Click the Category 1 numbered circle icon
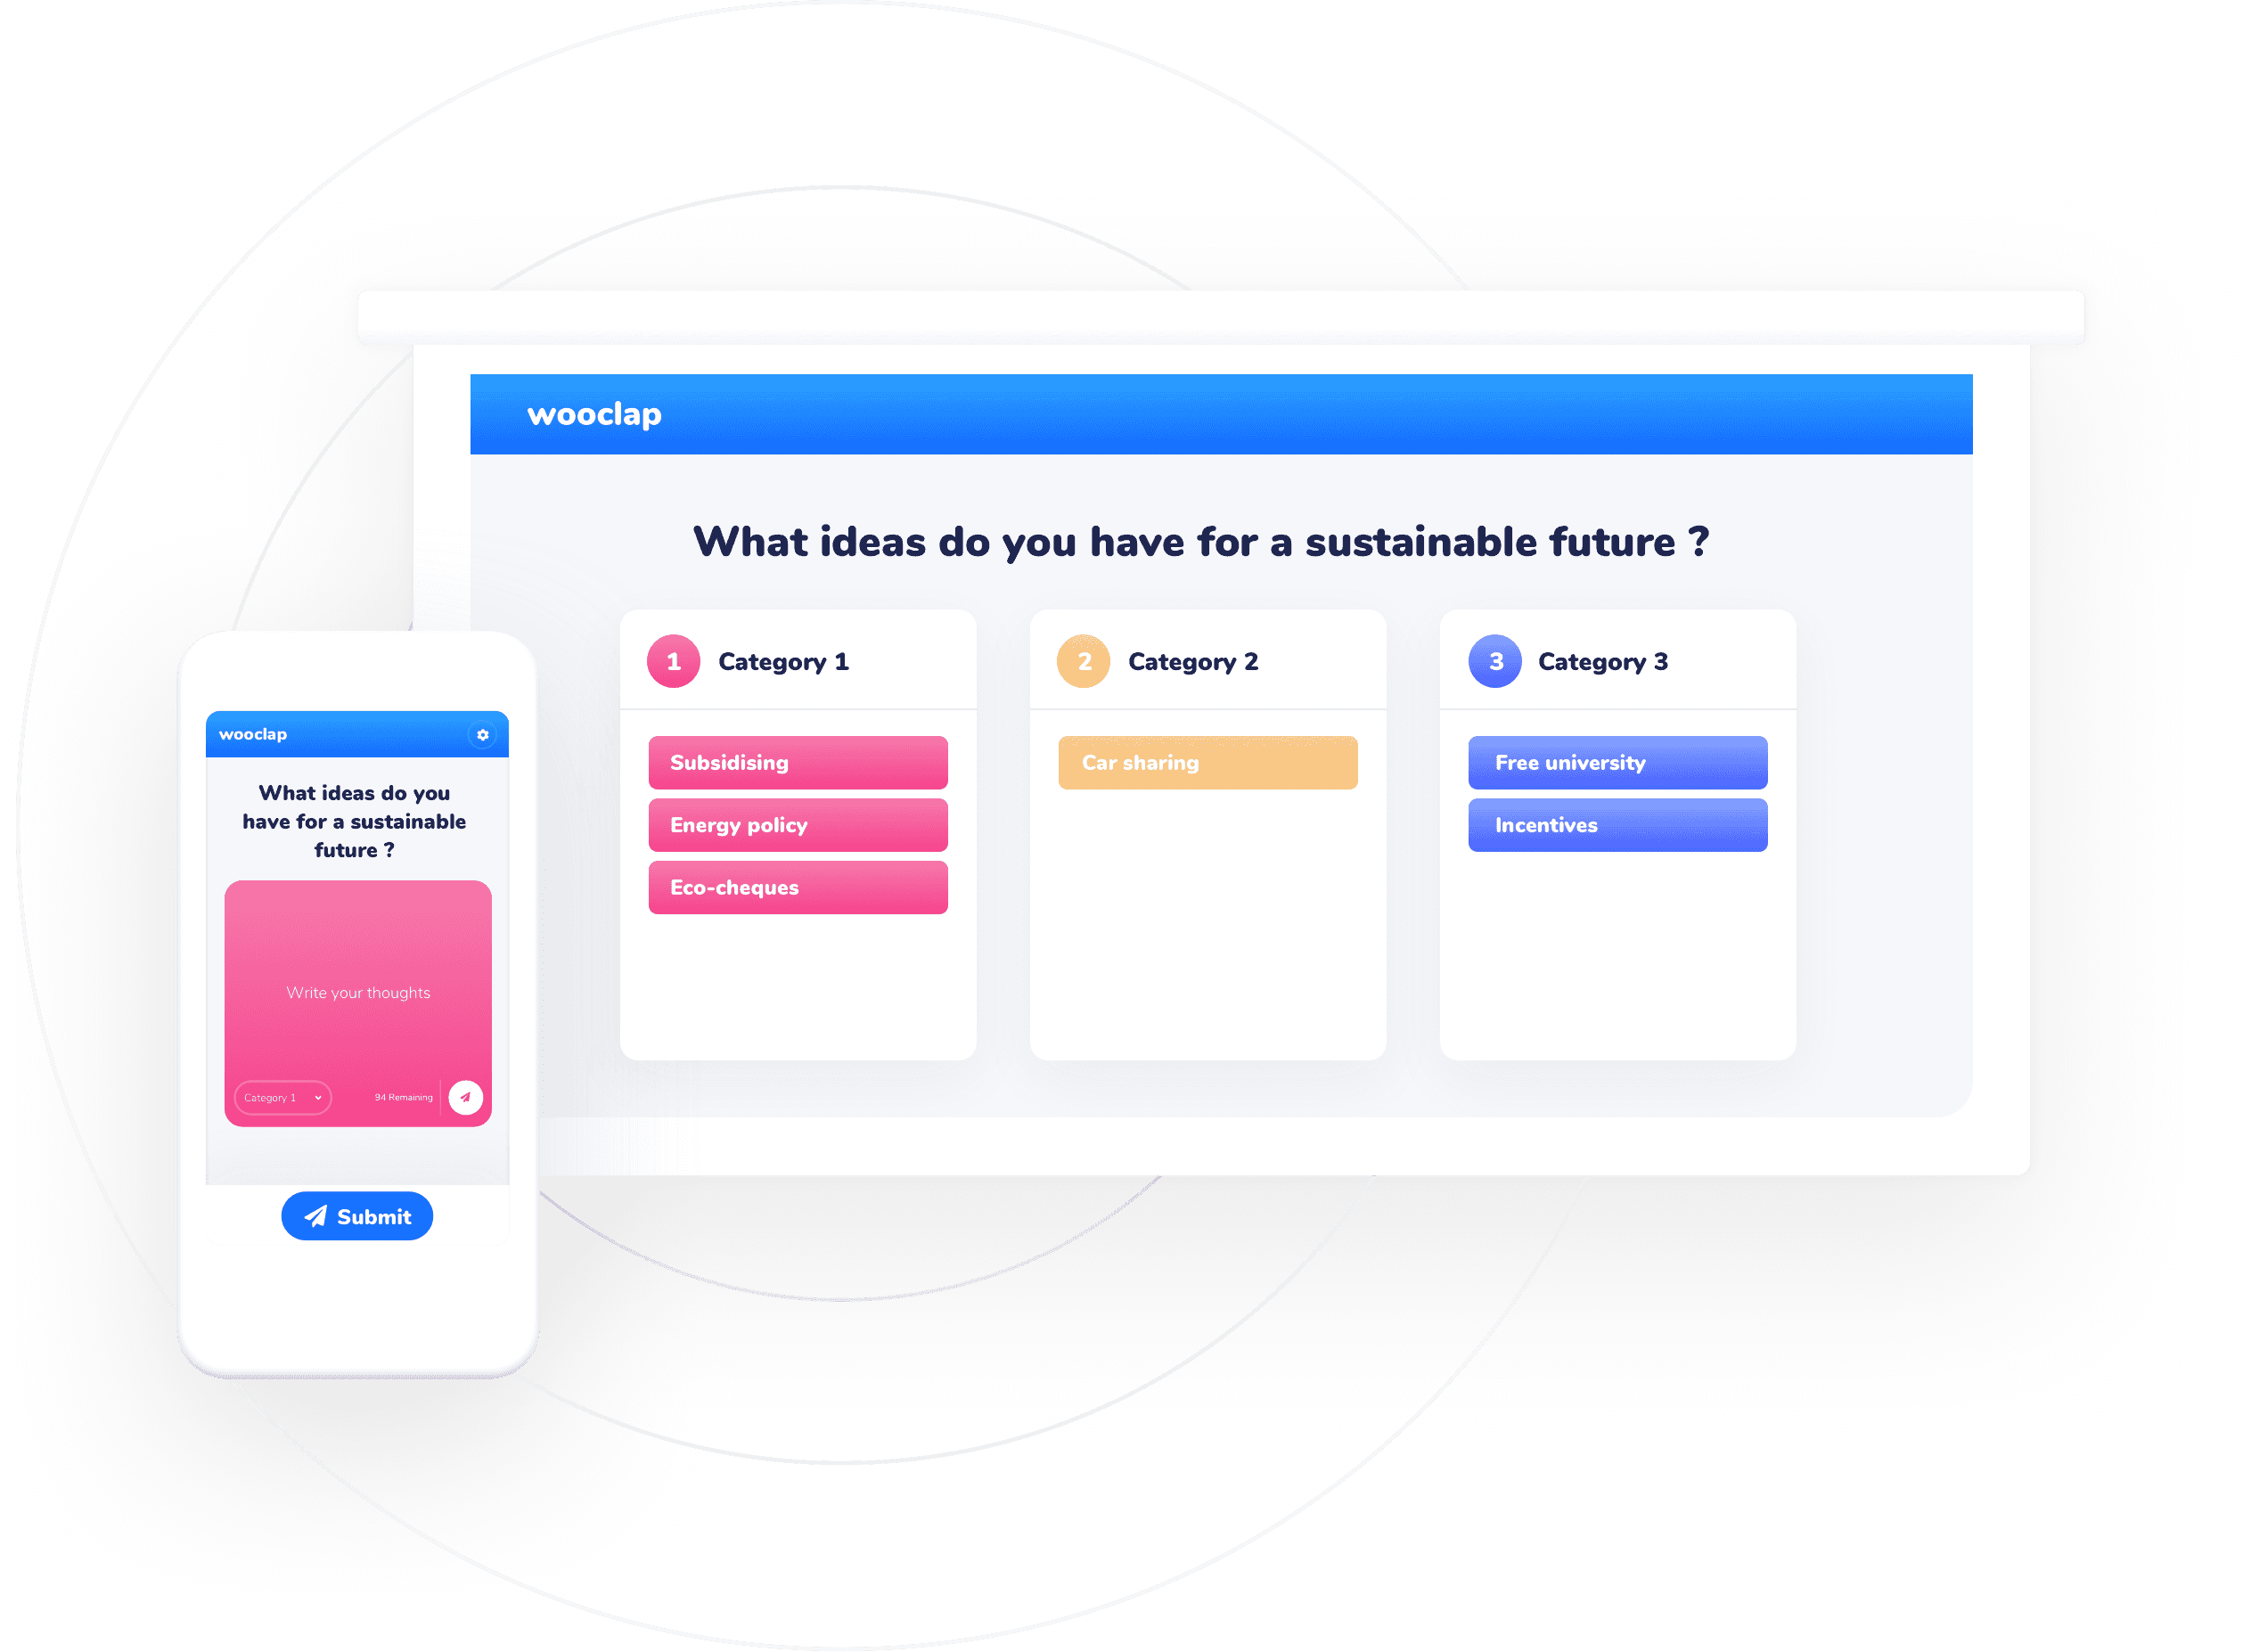Image resolution: width=2251 pixels, height=1652 pixels. coord(671,661)
